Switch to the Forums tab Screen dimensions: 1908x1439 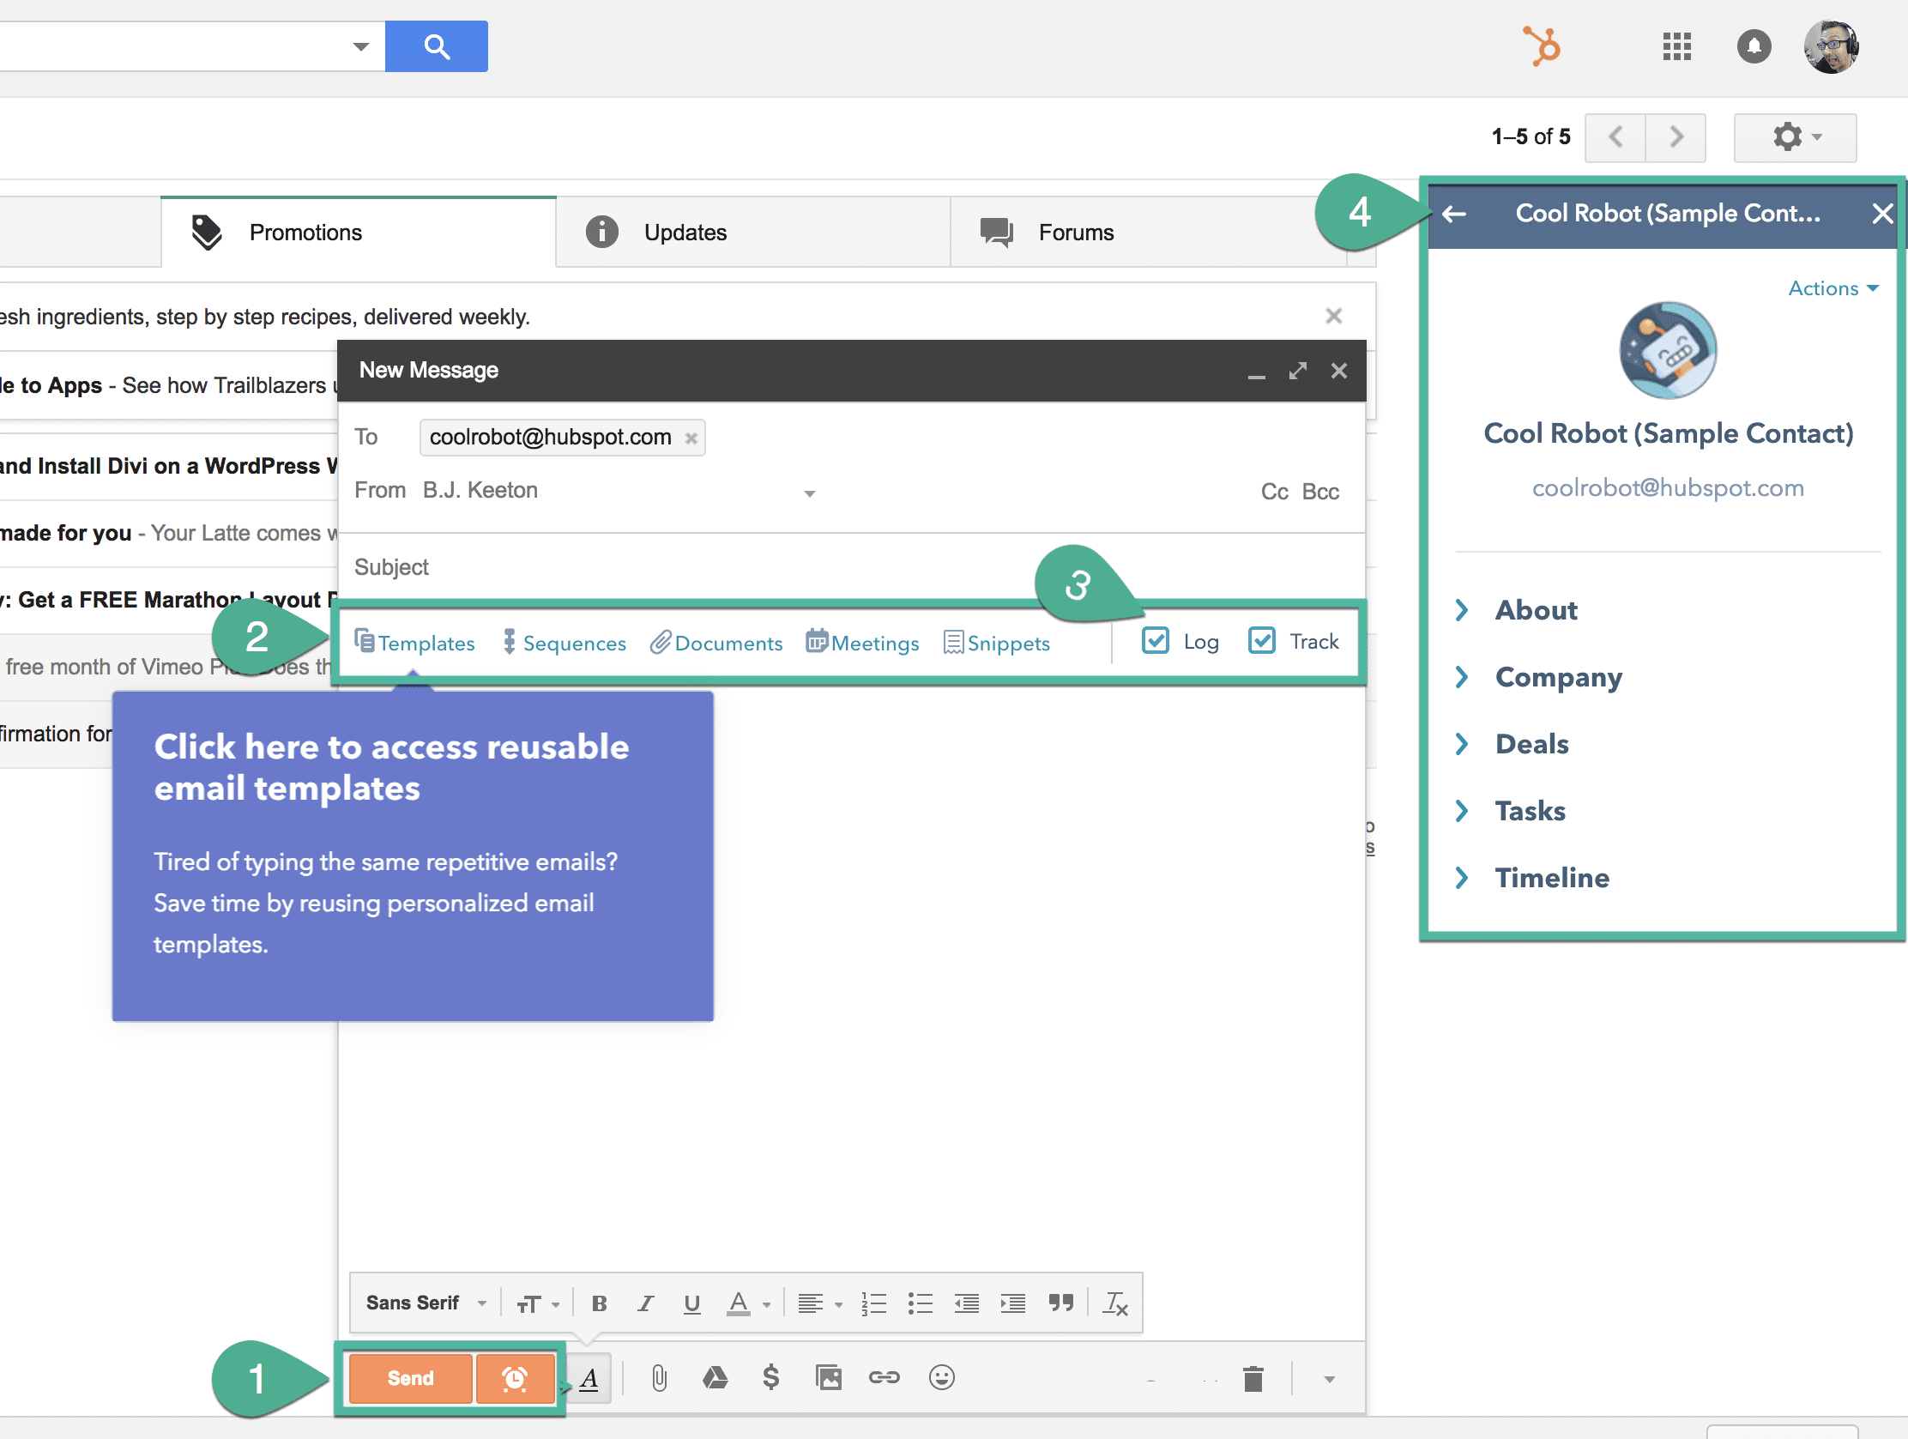point(1147,232)
